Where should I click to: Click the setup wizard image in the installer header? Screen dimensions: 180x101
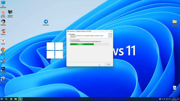pyautogui.click(x=110, y=35)
